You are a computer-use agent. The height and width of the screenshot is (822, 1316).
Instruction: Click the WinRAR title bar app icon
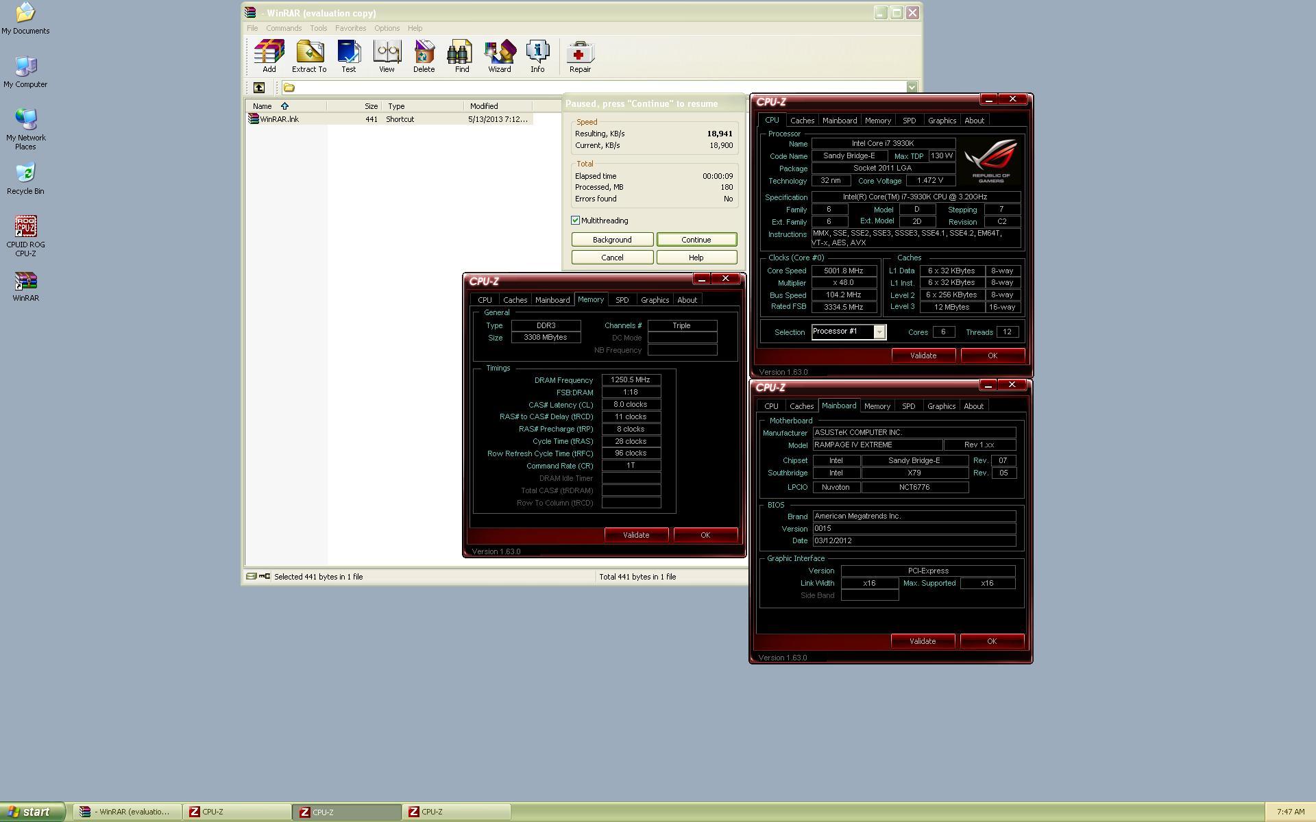(251, 13)
